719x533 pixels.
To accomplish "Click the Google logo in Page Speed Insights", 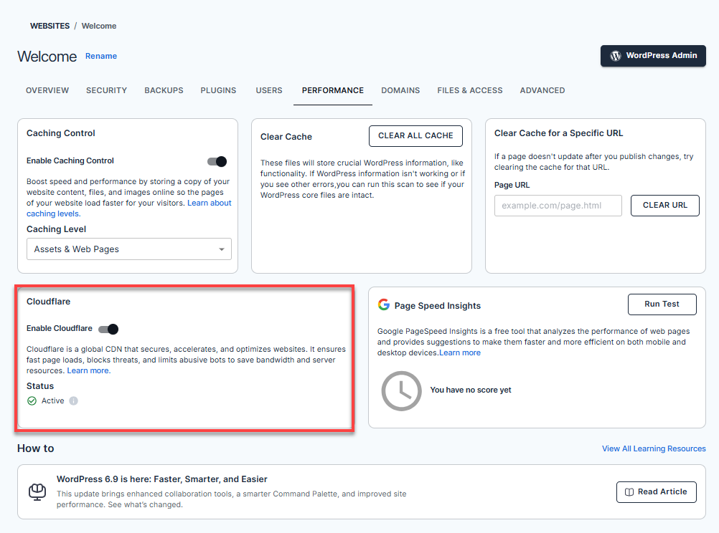I will pyautogui.click(x=384, y=305).
